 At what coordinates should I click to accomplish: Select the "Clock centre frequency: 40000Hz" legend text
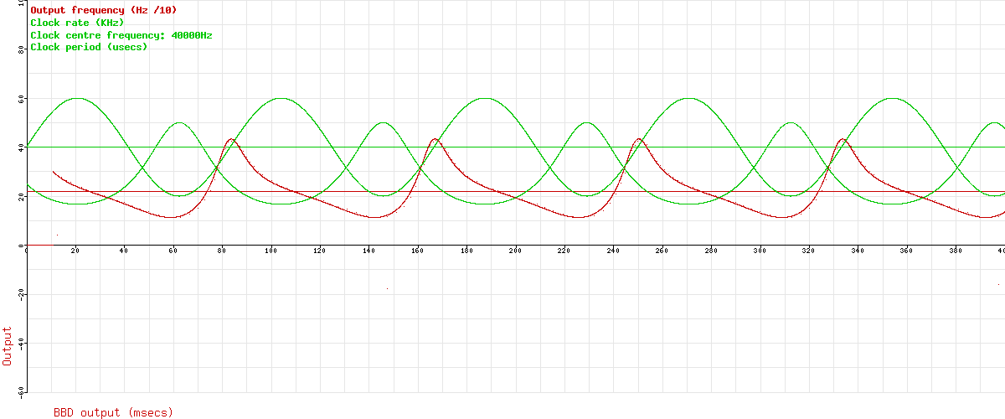click(x=121, y=35)
